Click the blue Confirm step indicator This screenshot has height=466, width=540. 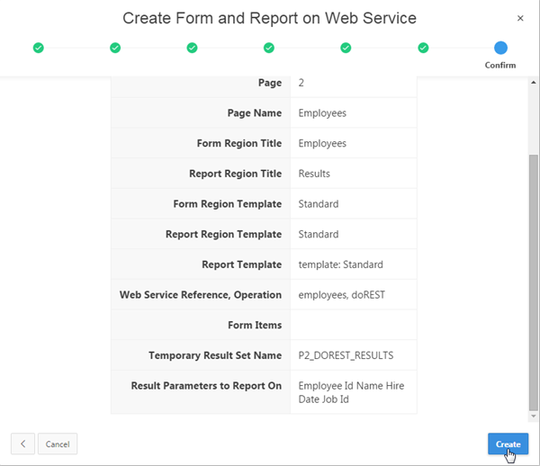pos(500,48)
